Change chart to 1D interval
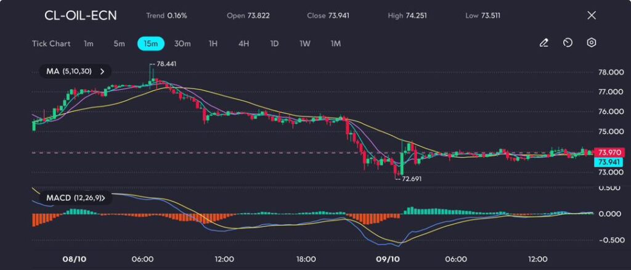 [274, 44]
